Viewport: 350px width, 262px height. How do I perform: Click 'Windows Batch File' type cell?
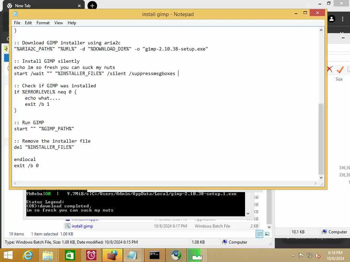point(212,226)
